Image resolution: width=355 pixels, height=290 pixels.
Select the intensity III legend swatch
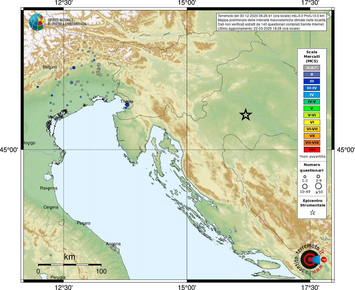pos(312,81)
